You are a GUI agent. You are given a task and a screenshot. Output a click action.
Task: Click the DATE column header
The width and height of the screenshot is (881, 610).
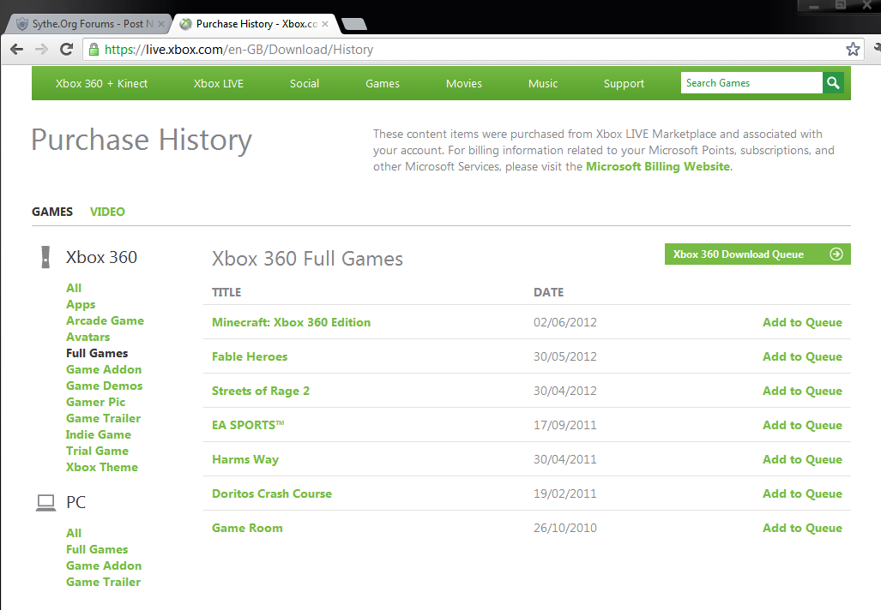[x=548, y=292]
